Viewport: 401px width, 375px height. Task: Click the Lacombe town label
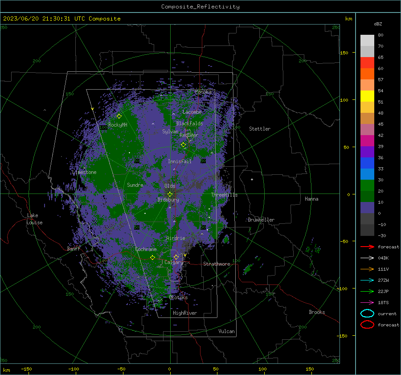(x=192, y=112)
